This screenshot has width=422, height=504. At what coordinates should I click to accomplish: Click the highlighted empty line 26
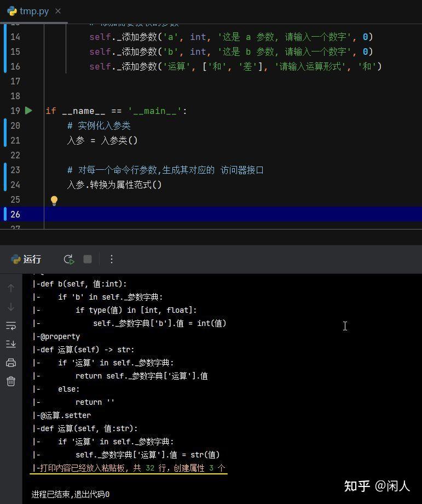[x=233, y=214]
